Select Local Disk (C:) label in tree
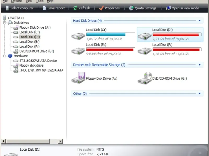Viewport: 209px width, 156px height. [x=30, y=32]
